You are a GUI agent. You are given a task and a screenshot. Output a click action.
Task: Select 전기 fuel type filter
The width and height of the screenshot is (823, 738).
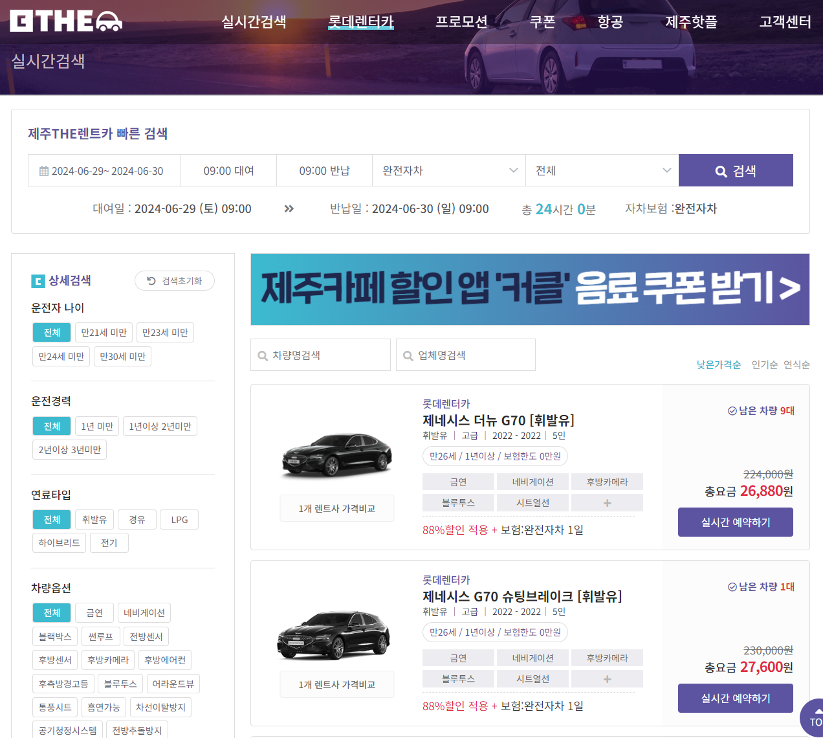click(109, 543)
